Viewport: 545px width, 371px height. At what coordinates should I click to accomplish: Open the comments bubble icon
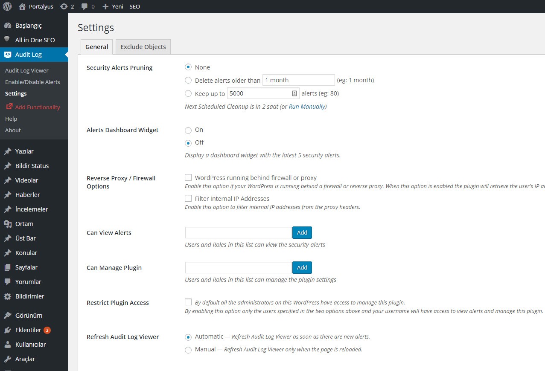tap(85, 6)
